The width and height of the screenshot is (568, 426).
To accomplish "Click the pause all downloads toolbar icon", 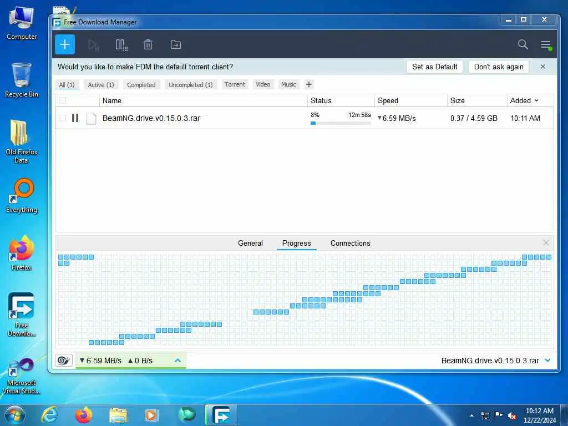I will click(121, 45).
